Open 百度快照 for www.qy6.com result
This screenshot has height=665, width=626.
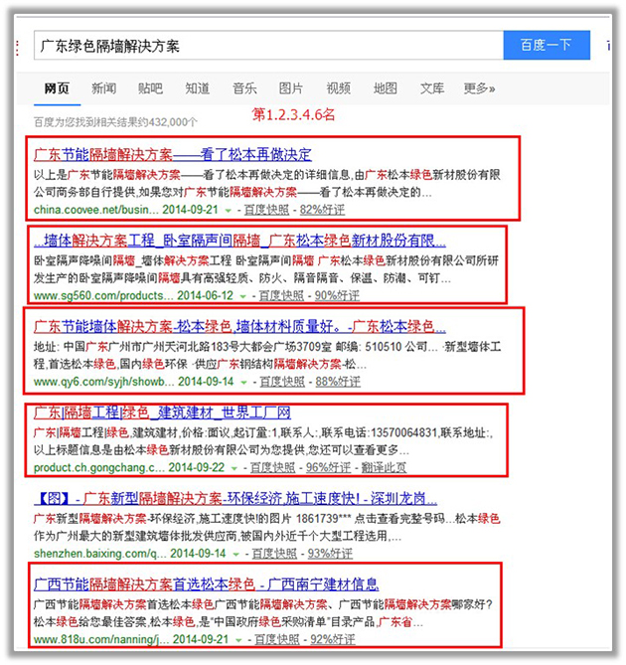pos(282,382)
